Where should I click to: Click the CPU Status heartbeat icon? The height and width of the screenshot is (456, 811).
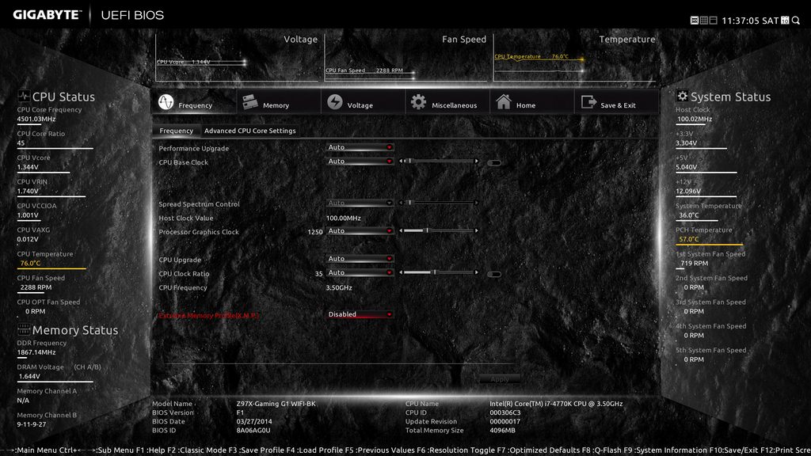[23, 96]
